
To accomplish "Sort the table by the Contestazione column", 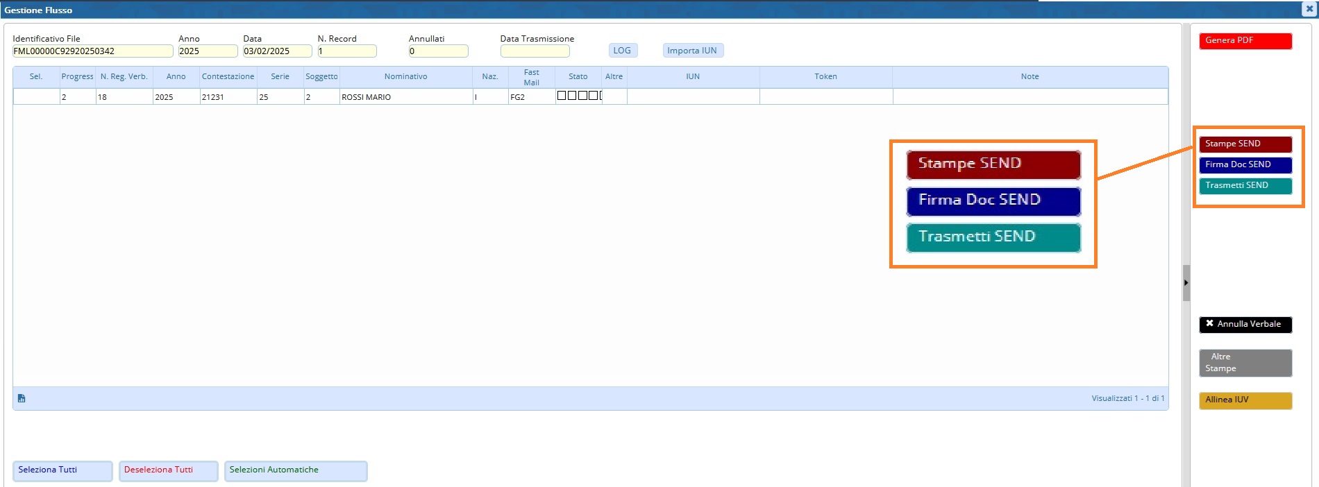I will coord(228,77).
